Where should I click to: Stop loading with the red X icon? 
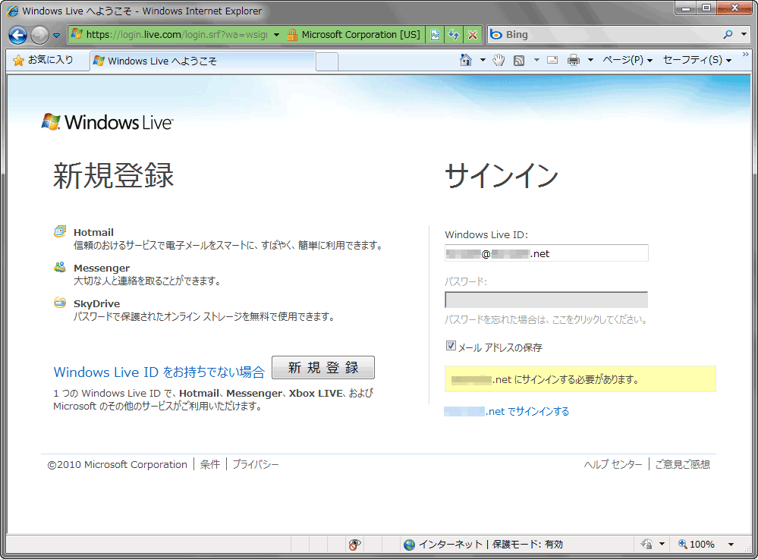point(472,35)
